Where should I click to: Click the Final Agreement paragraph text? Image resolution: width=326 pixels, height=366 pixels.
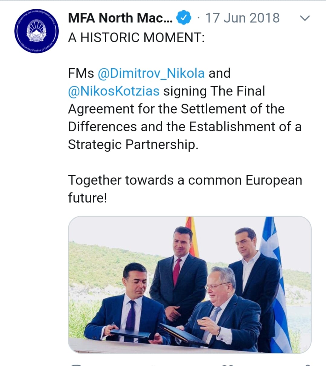coord(185,109)
